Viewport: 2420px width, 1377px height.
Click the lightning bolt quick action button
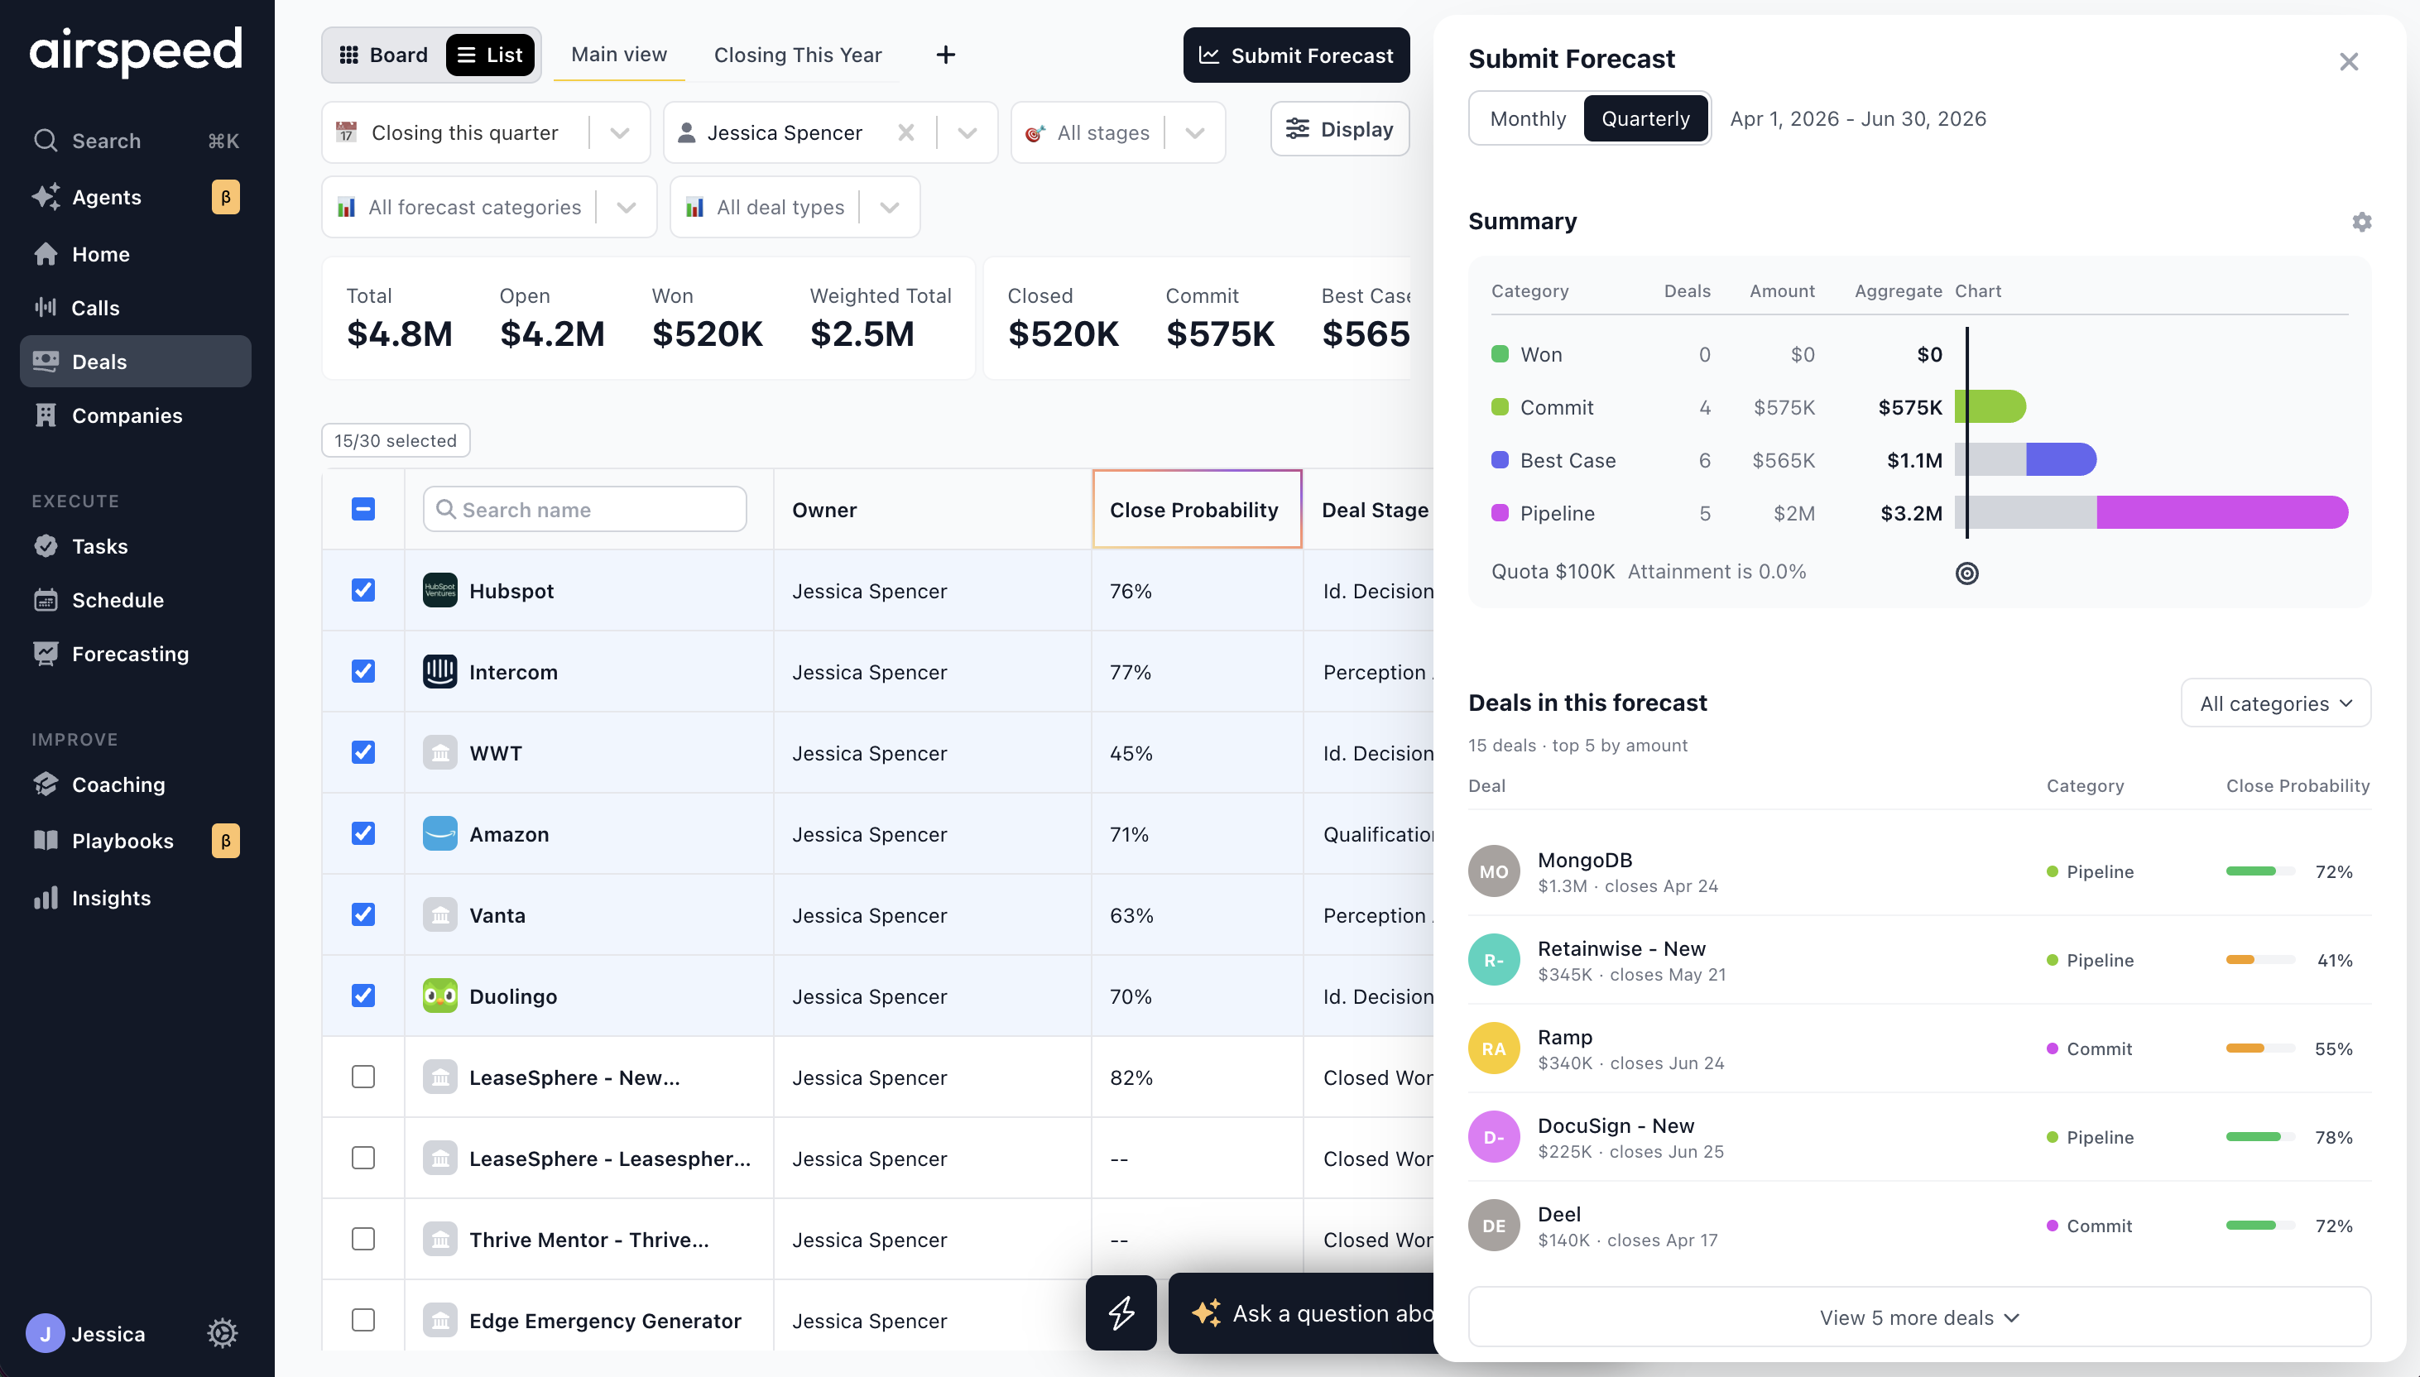point(1121,1312)
